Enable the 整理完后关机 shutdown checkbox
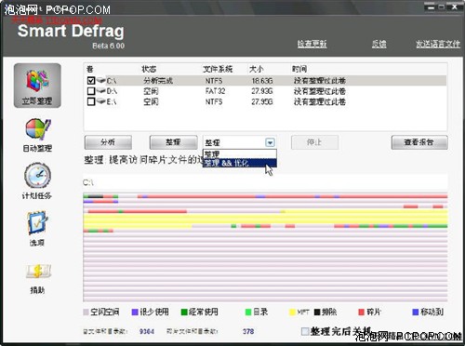The image size is (465, 346). click(x=305, y=331)
